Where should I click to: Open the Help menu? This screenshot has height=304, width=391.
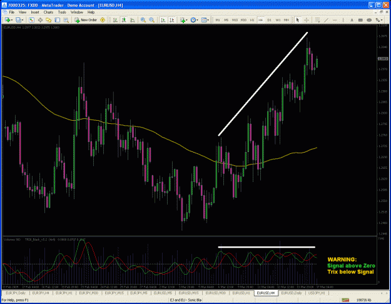point(91,13)
